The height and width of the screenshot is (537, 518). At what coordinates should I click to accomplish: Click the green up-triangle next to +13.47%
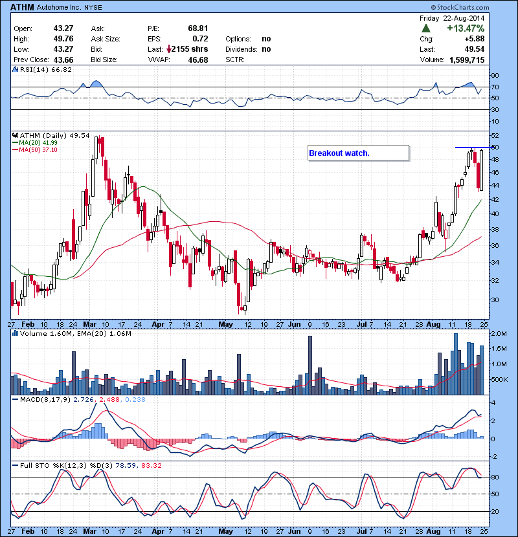pyautogui.click(x=426, y=28)
